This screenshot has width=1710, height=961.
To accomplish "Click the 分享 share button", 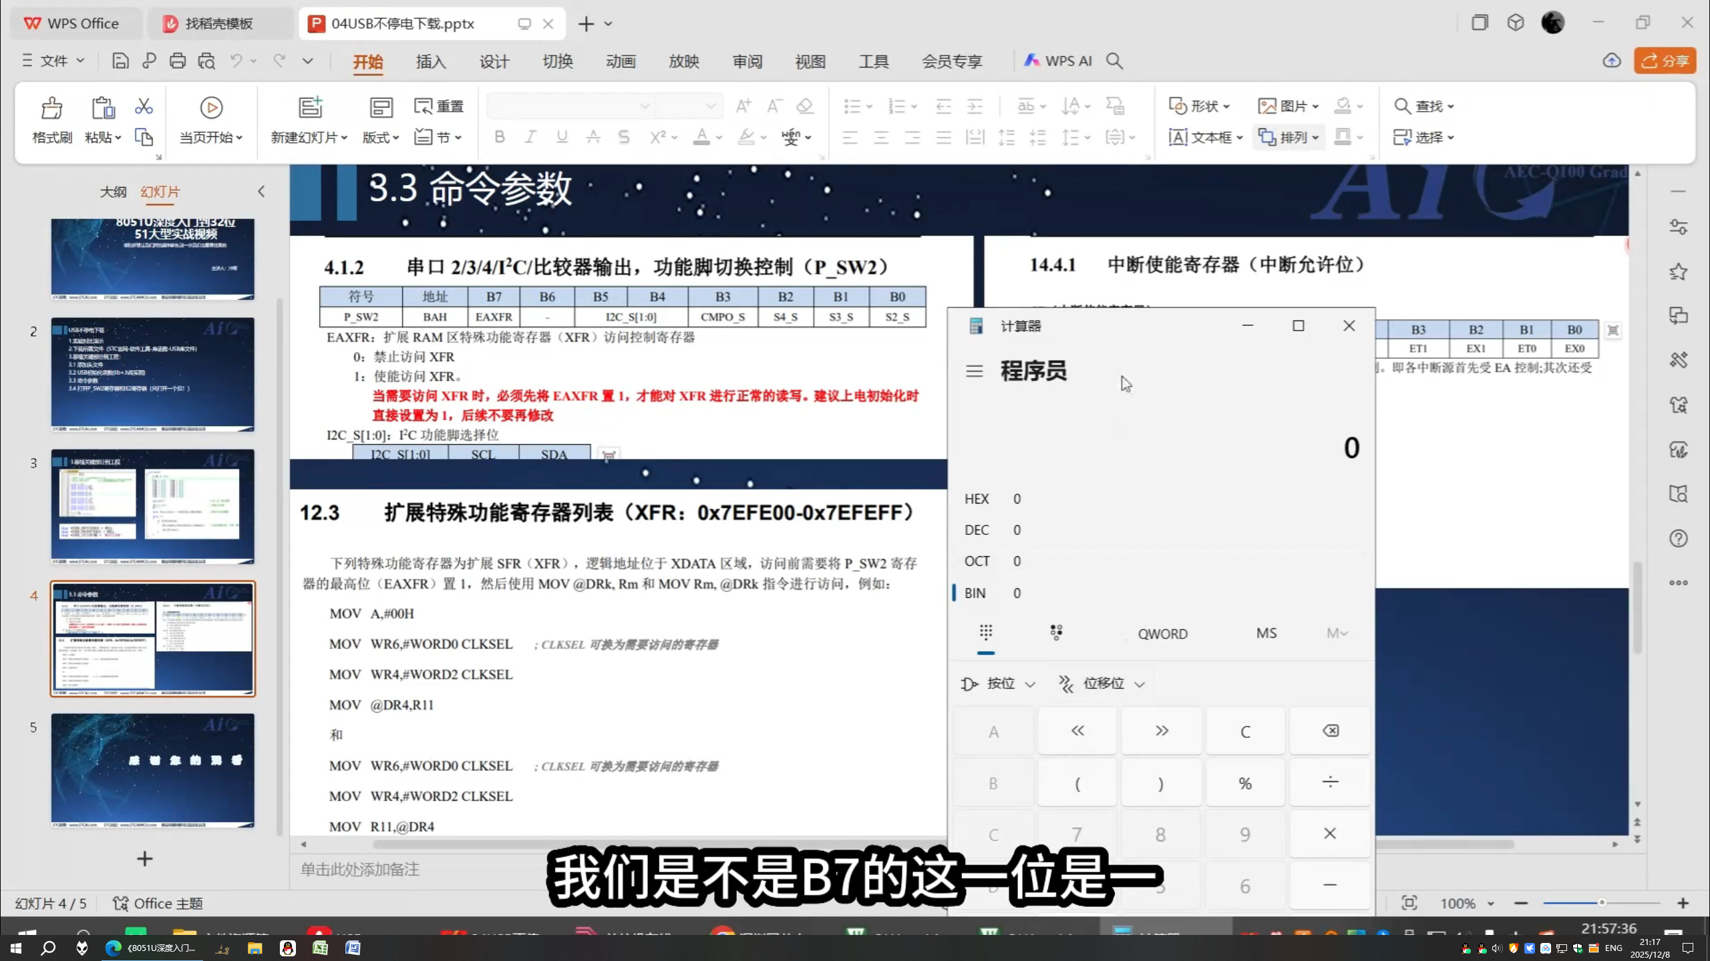I will [1665, 60].
